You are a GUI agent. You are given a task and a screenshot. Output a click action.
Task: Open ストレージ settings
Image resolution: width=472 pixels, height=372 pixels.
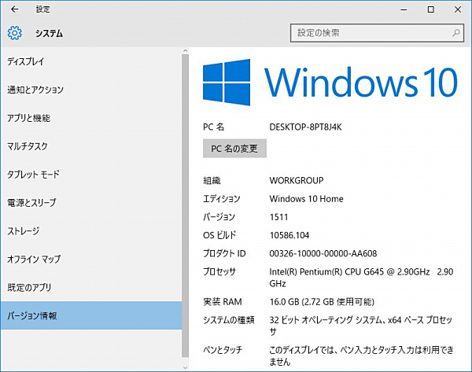pos(91,231)
